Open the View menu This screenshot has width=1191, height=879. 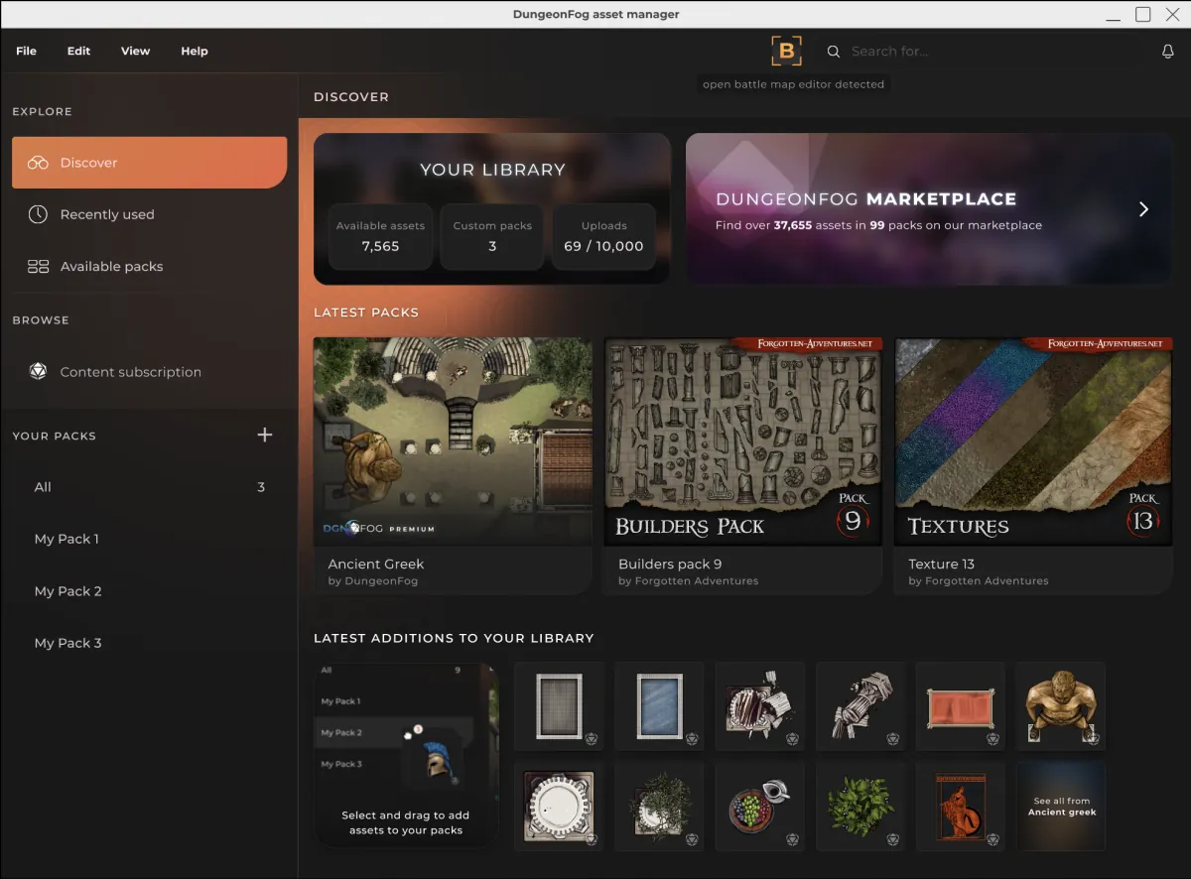tap(135, 51)
